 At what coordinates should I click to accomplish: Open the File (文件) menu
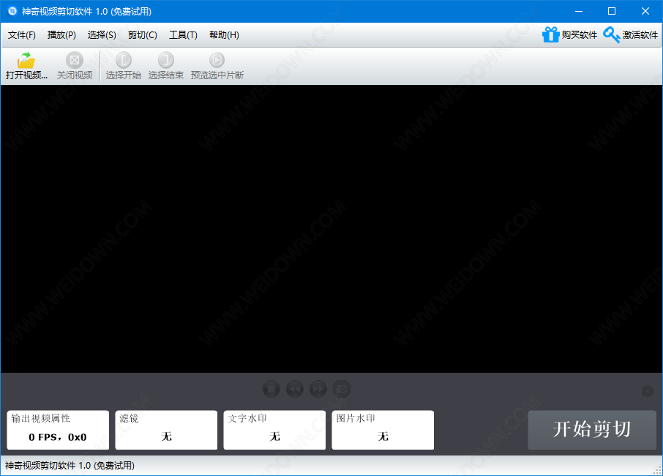point(22,35)
